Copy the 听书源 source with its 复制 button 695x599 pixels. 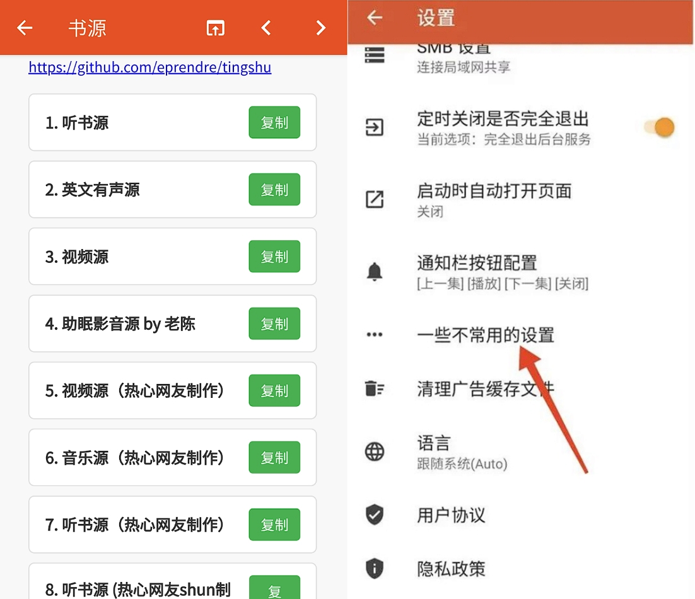click(x=274, y=122)
